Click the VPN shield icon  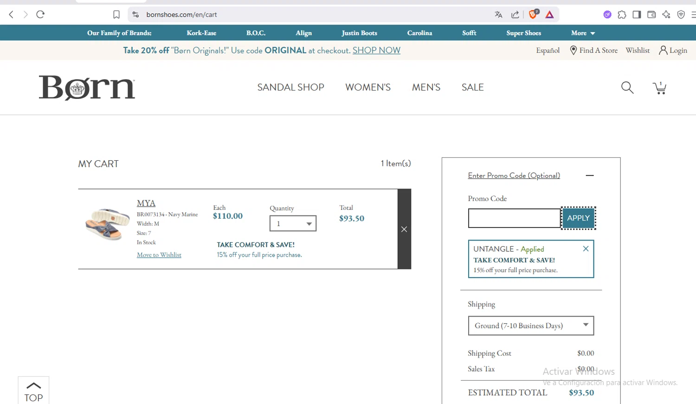(681, 14)
